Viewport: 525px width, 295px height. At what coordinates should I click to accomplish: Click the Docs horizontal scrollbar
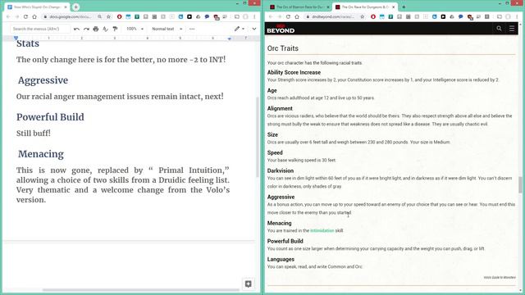coord(140,290)
